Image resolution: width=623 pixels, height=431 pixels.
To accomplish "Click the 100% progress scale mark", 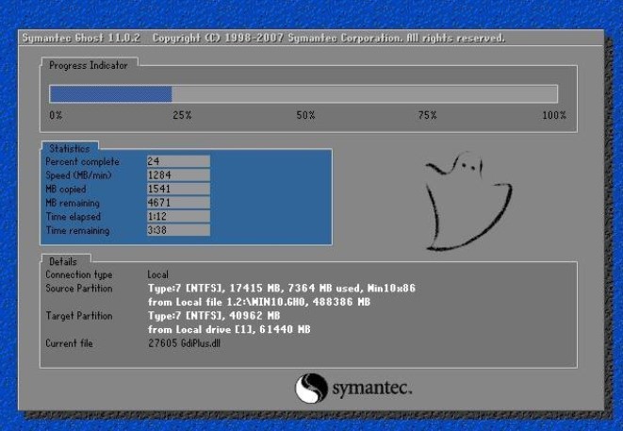I will pyautogui.click(x=553, y=115).
